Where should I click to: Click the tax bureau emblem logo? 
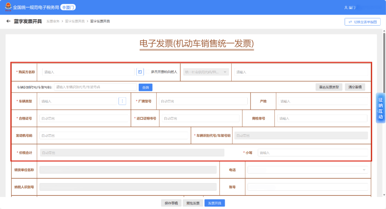tap(7, 7)
